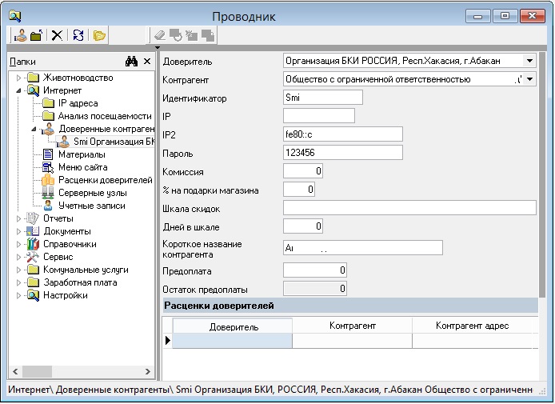Click the Доверитель column header
The height and width of the screenshot is (404, 555).
[x=233, y=326]
